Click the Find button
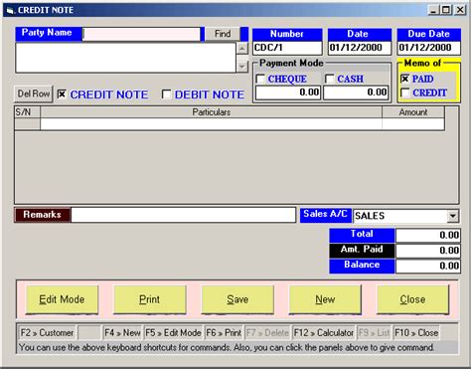 point(223,34)
